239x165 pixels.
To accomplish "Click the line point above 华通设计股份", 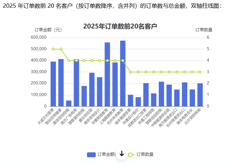I will coord(138,72).
